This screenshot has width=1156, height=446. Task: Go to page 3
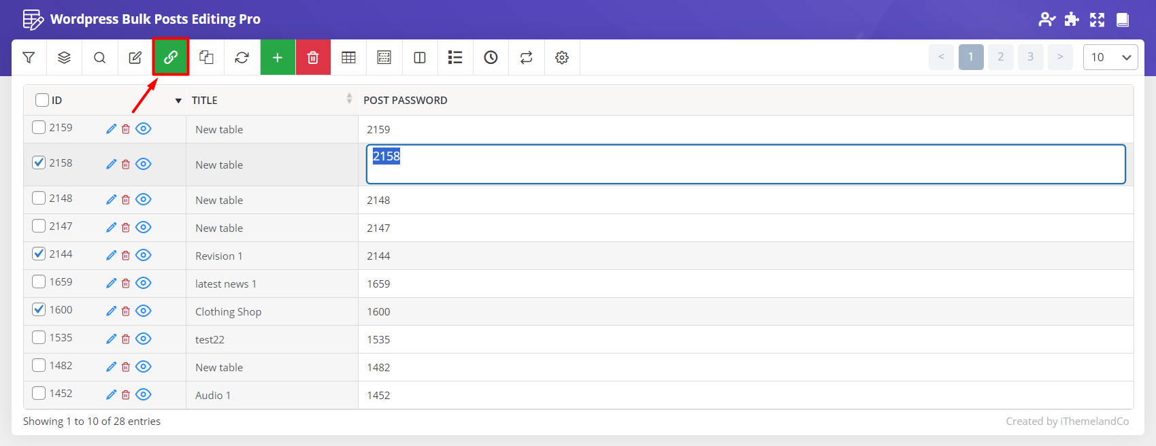(x=1031, y=57)
